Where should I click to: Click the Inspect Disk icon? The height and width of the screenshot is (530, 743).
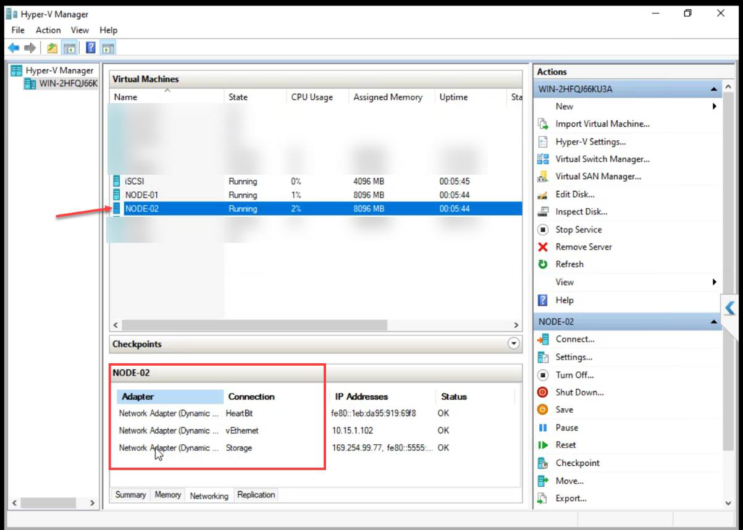[x=543, y=211]
